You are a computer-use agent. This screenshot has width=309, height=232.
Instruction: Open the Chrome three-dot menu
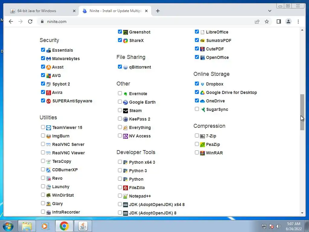point(298,21)
